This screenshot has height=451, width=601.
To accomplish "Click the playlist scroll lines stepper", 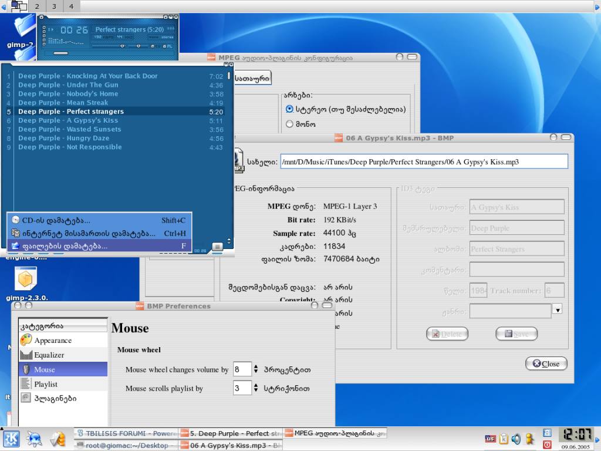I will pyautogui.click(x=256, y=388).
